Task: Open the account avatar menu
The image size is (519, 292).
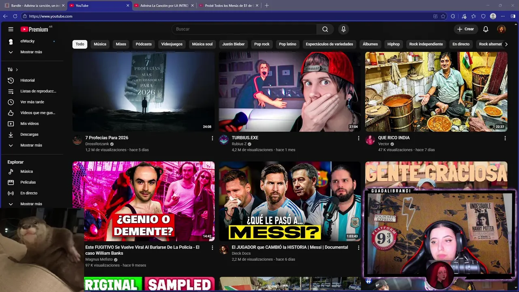Action: tap(502, 29)
